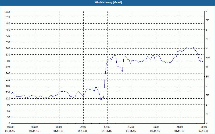215x134 pixels.
Task: Select the 01.11.16 date beneath 18:00
Action: coord(155,131)
